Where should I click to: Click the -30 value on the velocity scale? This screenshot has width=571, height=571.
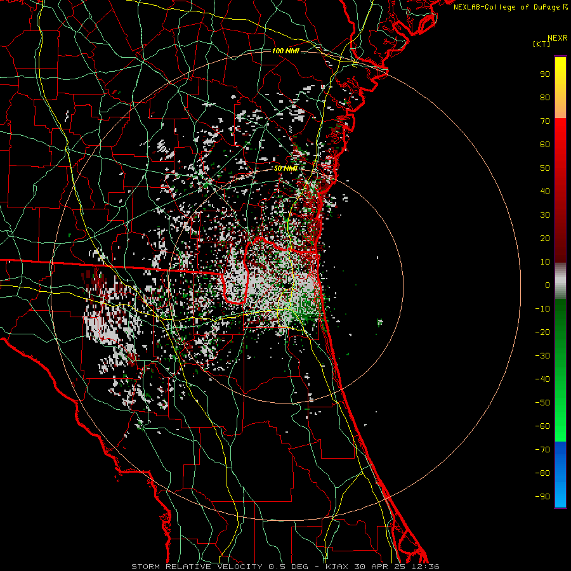click(x=542, y=356)
